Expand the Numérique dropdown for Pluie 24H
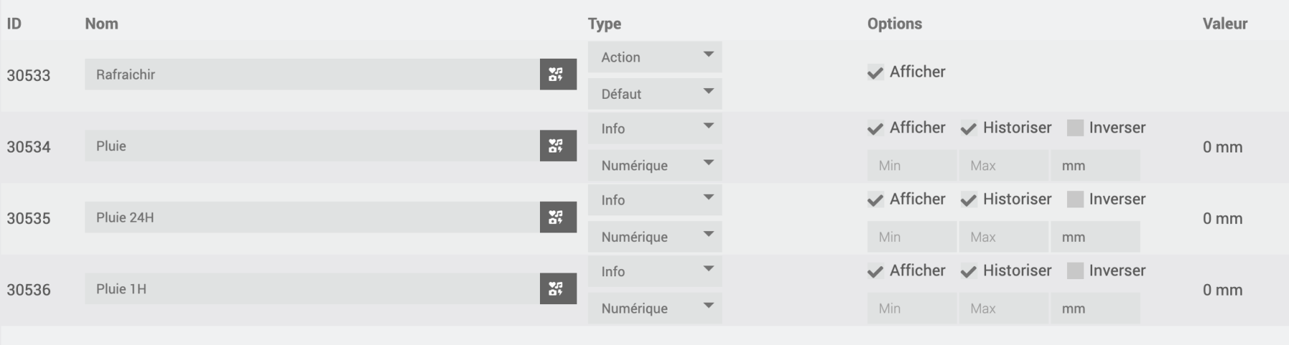This screenshot has width=1289, height=345. pos(655,237)
